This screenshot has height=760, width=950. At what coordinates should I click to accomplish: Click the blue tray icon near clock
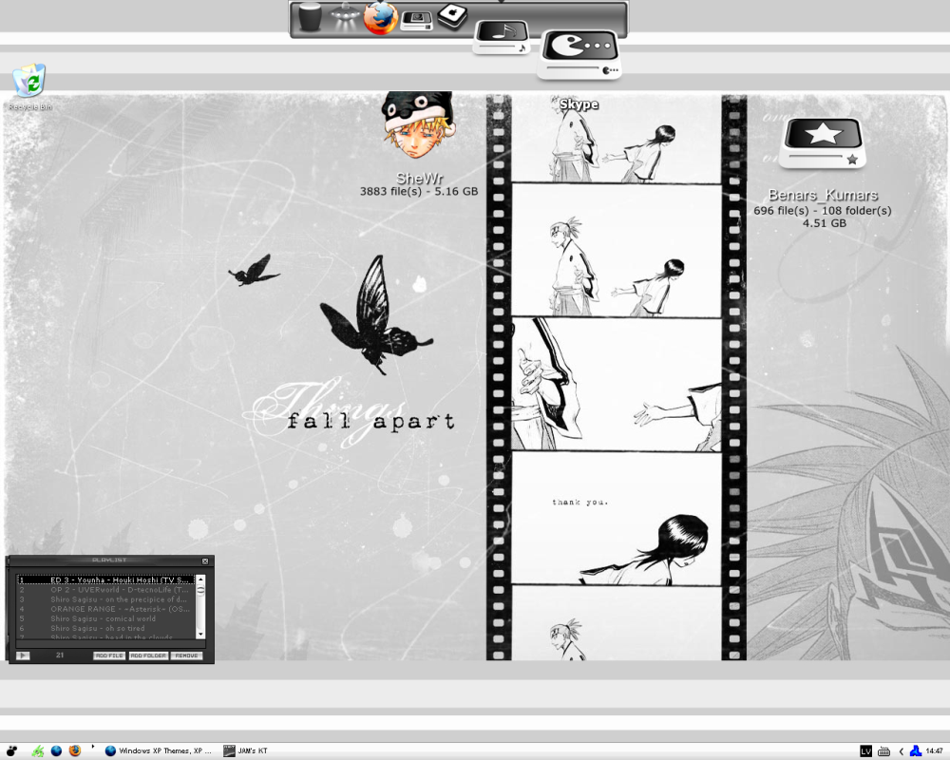(x=916, y=751)
